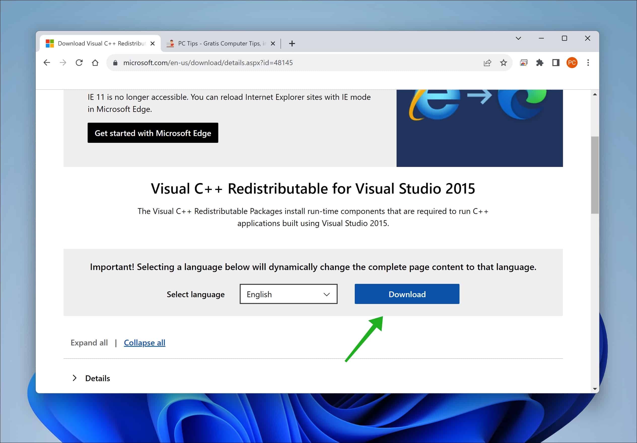
Task: Expand the Details section
Action: pos(97,378)
